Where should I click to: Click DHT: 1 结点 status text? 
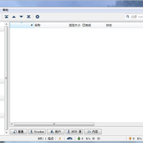tap(46, 139)
